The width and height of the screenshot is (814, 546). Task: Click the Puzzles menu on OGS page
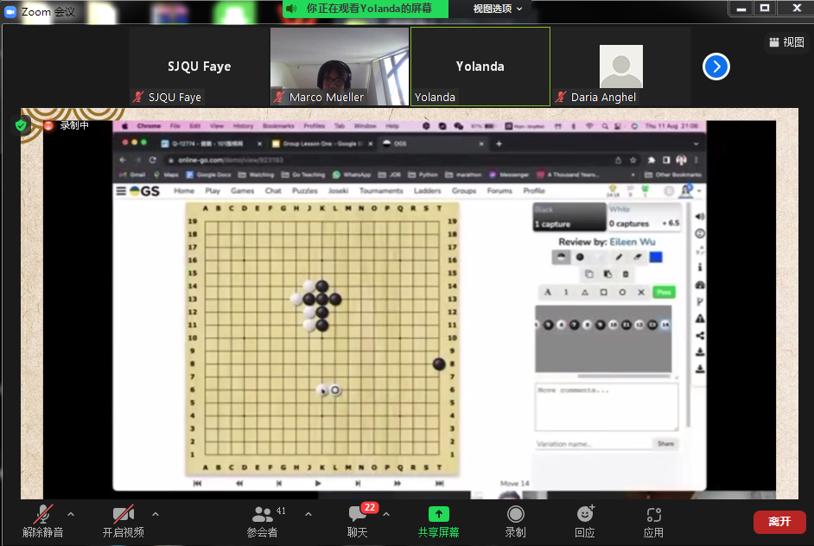304,191
